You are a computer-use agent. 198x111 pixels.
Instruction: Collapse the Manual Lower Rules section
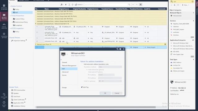(36, 44)
